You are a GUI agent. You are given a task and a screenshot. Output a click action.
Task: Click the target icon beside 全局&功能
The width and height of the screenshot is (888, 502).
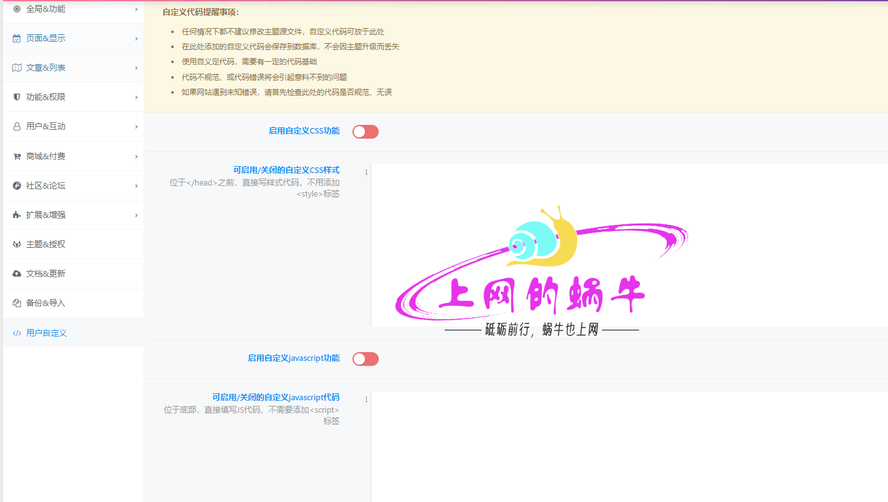pyautogui.click(x=17, y=9)
